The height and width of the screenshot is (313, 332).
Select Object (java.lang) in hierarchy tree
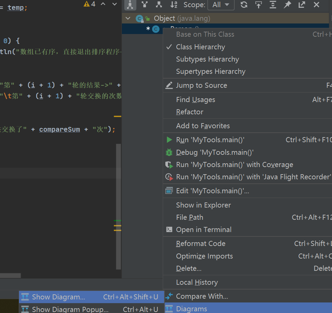225,18
